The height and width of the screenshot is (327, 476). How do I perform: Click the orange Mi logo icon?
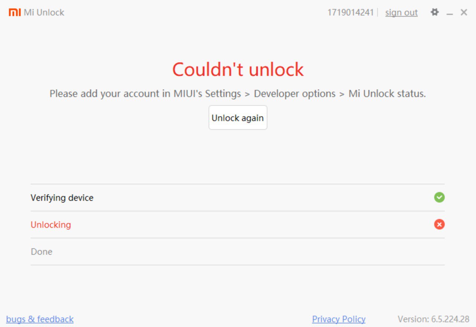[15, 12]
